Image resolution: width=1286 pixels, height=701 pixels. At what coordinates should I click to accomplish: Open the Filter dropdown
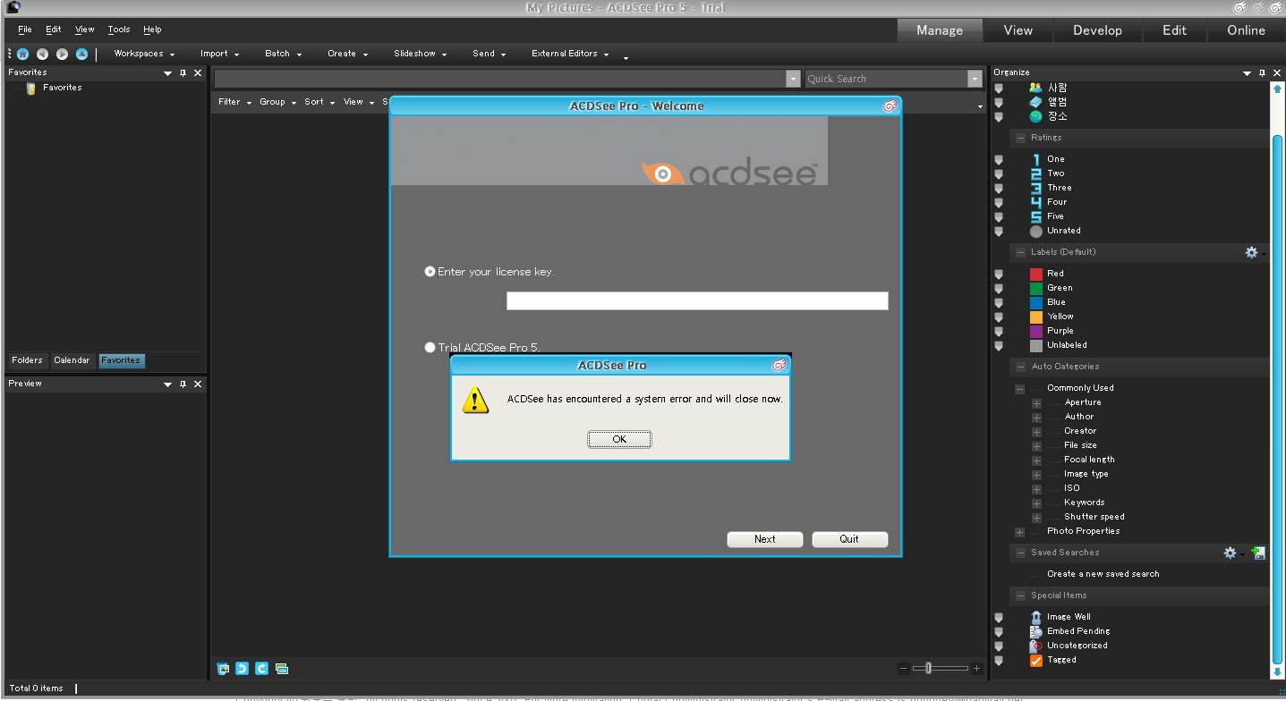(234, 102)
